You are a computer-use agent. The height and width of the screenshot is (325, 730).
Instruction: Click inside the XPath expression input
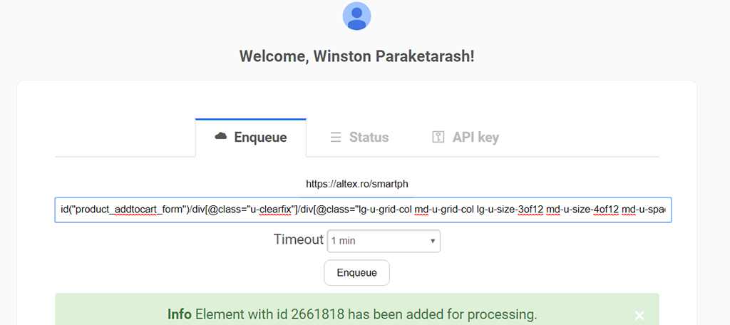pos(363,210)
